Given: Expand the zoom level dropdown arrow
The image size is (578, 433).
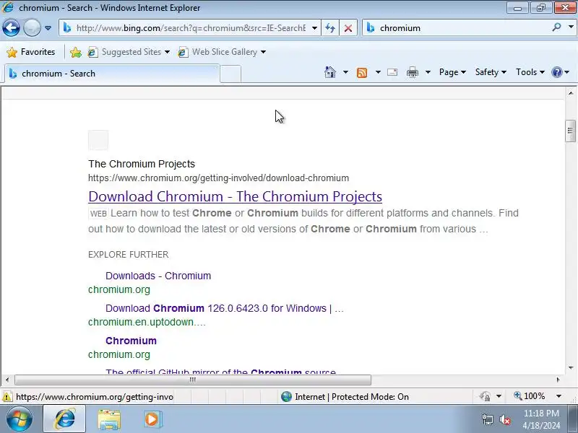Looking at the screenshot, I should coord(558,396).
